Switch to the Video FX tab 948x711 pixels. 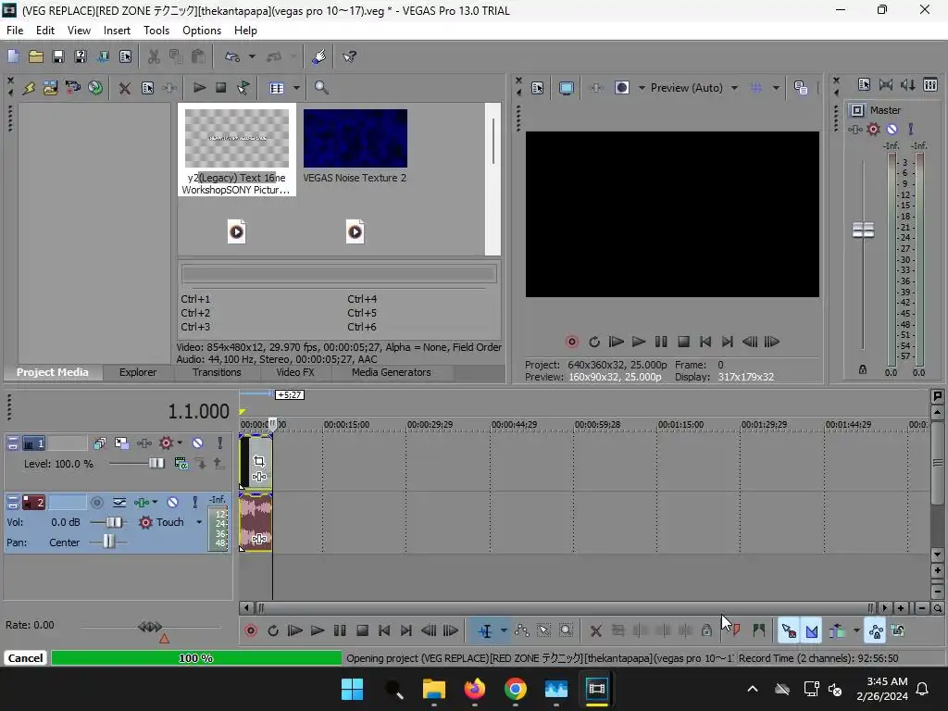pos(295,372)
